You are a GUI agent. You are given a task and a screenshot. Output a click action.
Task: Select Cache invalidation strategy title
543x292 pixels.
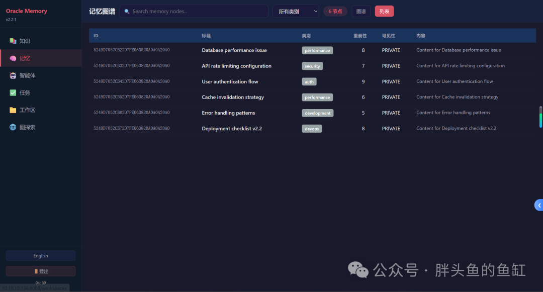tap(233, 97)
